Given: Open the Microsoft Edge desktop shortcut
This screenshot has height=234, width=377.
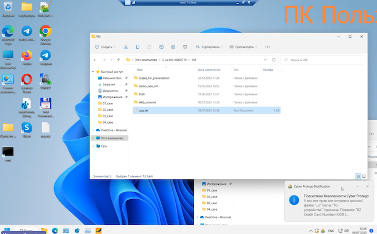Looking at the screenshot, I should click(x=8, y=35).
